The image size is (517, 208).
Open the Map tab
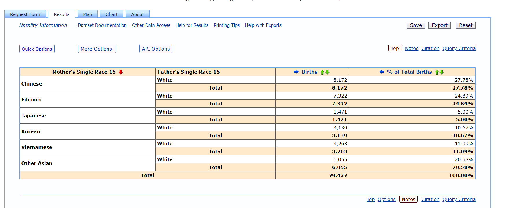(x=87, y=14)
